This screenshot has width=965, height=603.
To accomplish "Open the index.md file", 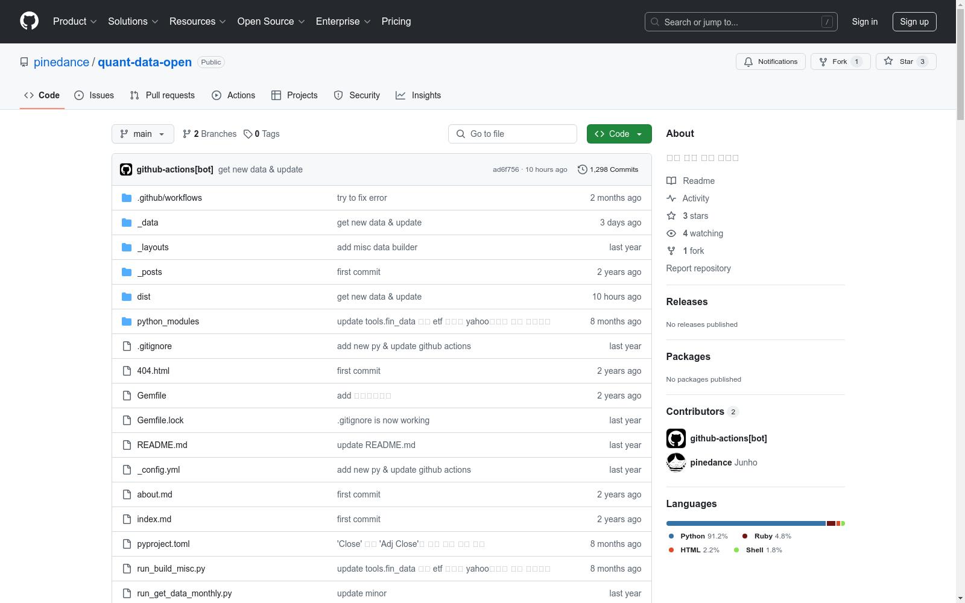I will point(154,519).
